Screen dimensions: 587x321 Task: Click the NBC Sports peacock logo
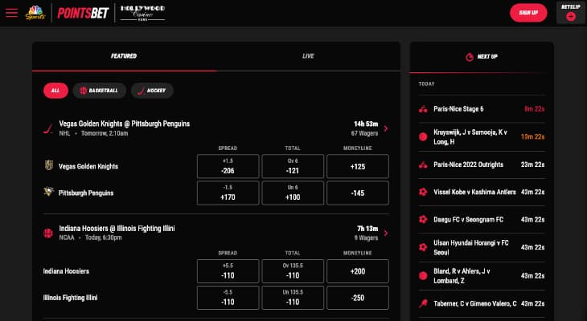pyautogui.click(x=35, y=13)
